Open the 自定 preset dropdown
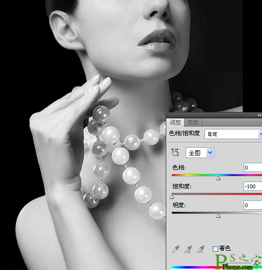Image resolution: width=262 pixels, height=270 pixels. pyautogui.click(x=233, y=134)
